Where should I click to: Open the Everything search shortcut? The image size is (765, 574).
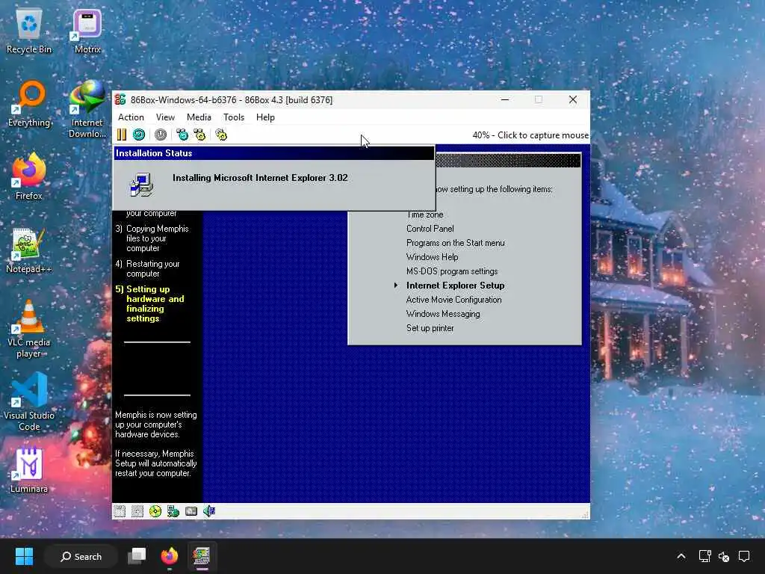[x=29, y=105]
